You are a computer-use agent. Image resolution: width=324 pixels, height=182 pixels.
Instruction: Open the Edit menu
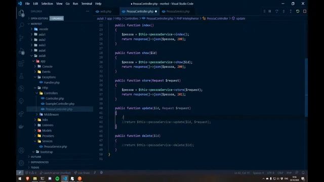(x=35, y=4)
